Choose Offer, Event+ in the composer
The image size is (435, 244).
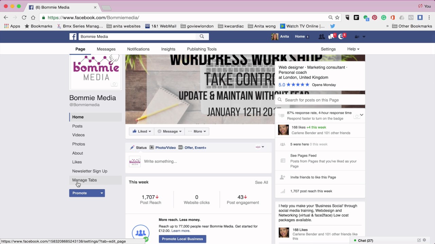pyautogui.click(x=192, y=148)
